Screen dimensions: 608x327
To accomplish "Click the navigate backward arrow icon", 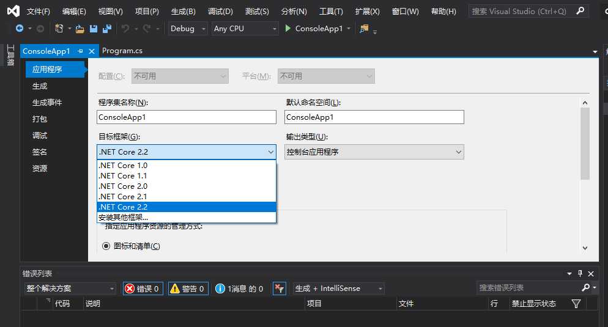I will tap(20, 28).
